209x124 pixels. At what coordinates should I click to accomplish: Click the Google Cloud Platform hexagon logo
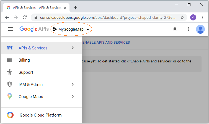click(10, 115)
